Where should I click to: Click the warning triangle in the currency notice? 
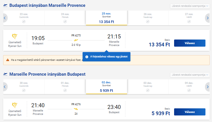coord(8,60)
